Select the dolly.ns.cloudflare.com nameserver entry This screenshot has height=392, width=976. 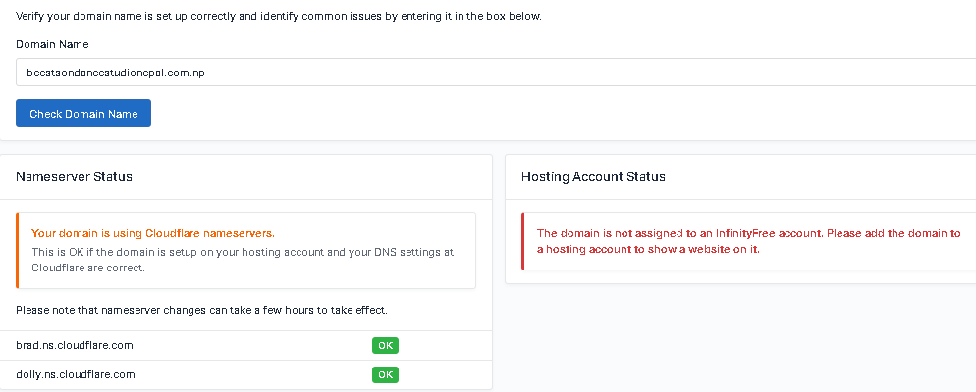coord(76,374)
